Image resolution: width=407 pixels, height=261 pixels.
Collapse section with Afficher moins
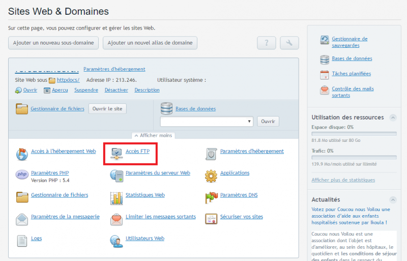pyautogui.click(x=153, y=135)
